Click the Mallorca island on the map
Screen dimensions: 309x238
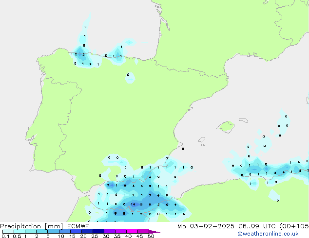(226, 127)
